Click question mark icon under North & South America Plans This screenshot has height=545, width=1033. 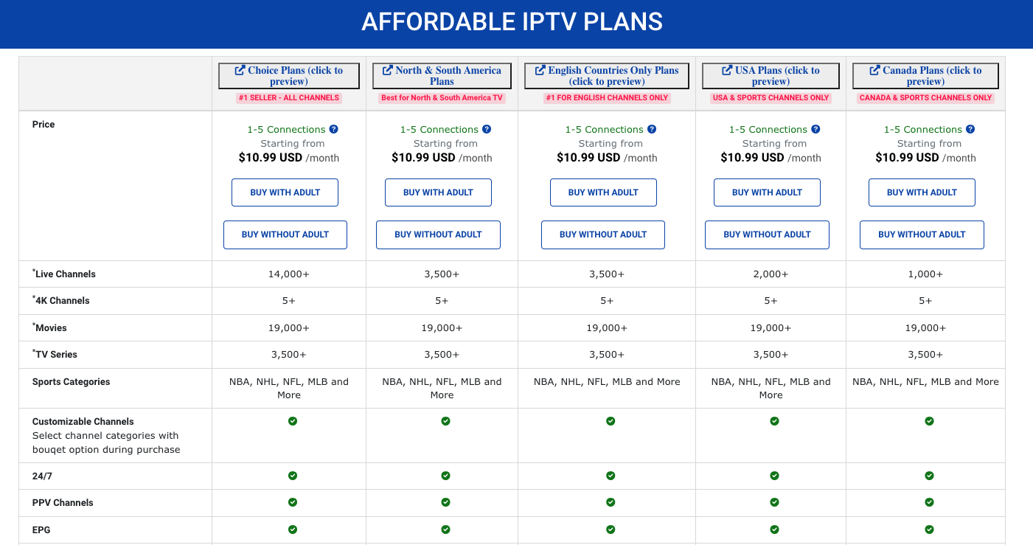(487, 129)
